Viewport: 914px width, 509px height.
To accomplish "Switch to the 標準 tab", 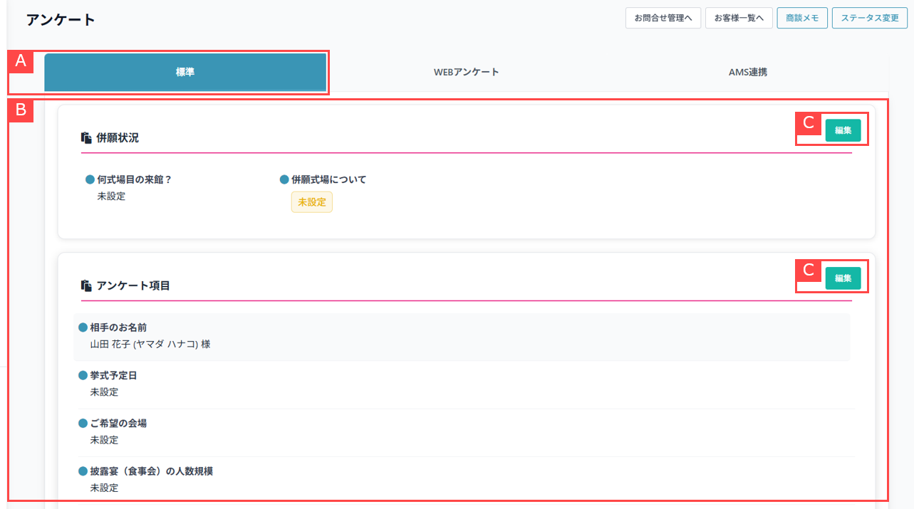I will pos(185,73).
